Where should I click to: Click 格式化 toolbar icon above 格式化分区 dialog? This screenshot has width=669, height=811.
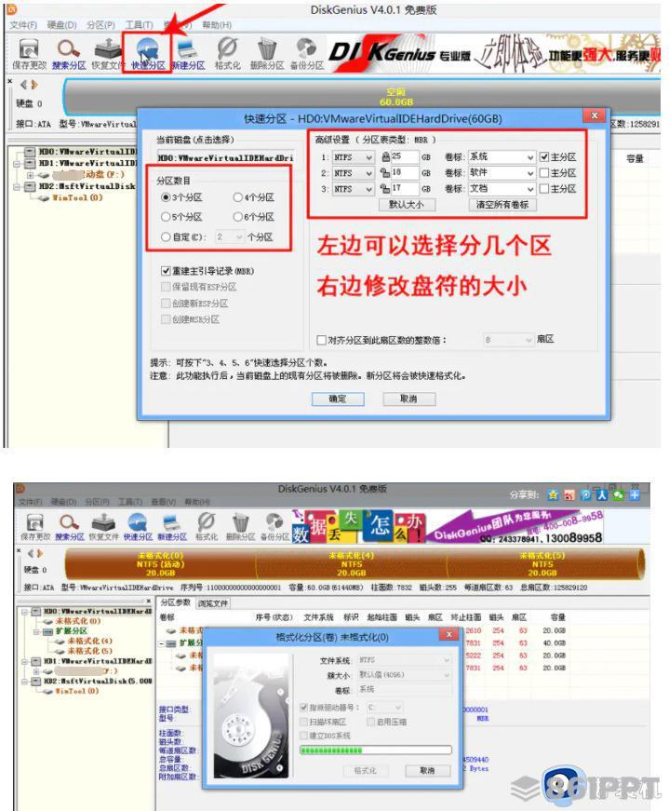(x=207, y=521)
